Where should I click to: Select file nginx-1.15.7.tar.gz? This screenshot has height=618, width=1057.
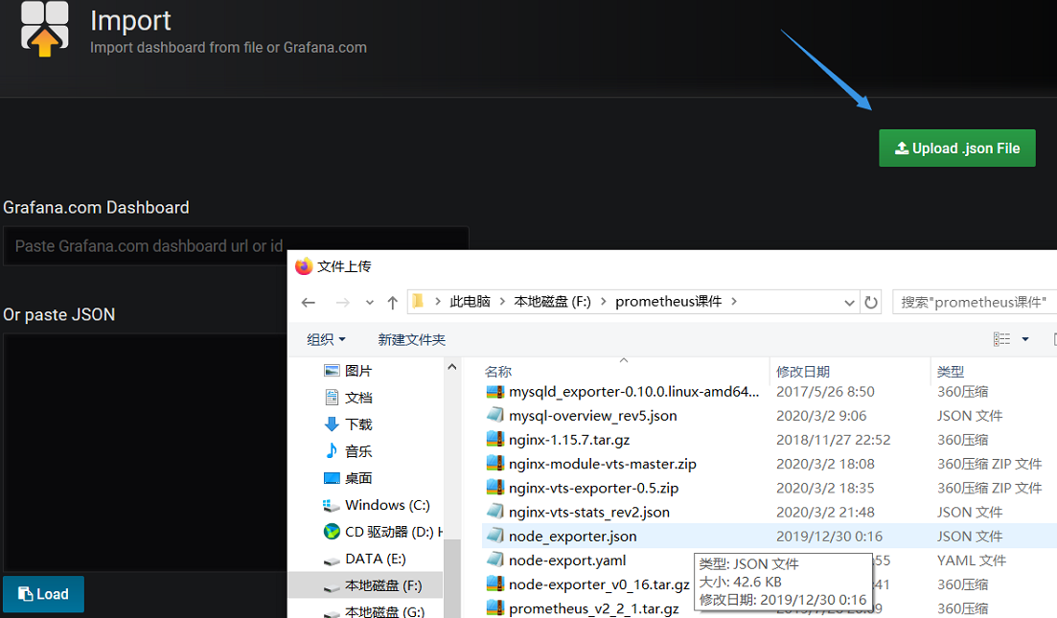click(x=569, y=440)
